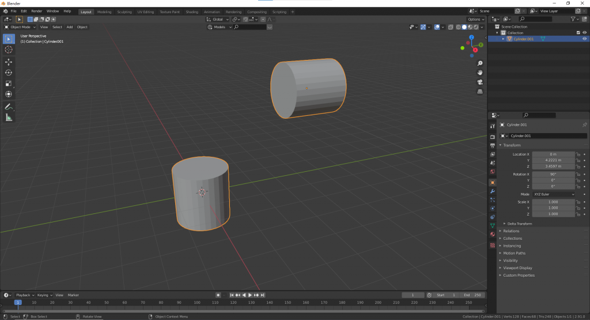Expand the Viewport Display panel

pyautogui.click(x=517, y=268)
